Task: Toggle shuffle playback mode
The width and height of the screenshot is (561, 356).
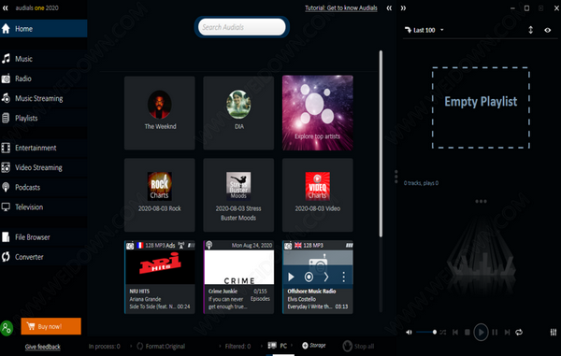Action: click(x=443, y=332)
